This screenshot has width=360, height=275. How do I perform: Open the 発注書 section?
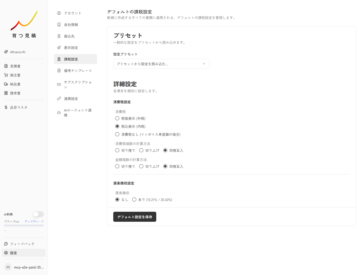point(15,75)
